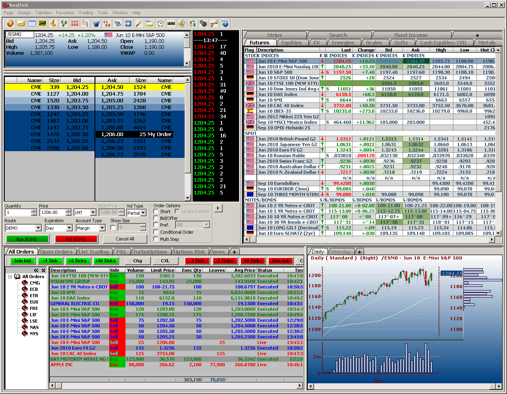Enable the Bid/Offer checkbox

(x=156, y=218)
